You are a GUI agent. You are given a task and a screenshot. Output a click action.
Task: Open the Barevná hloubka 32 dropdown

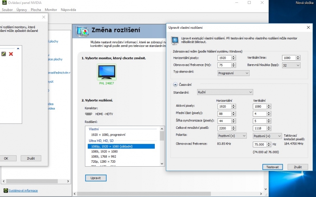point(291,65)
